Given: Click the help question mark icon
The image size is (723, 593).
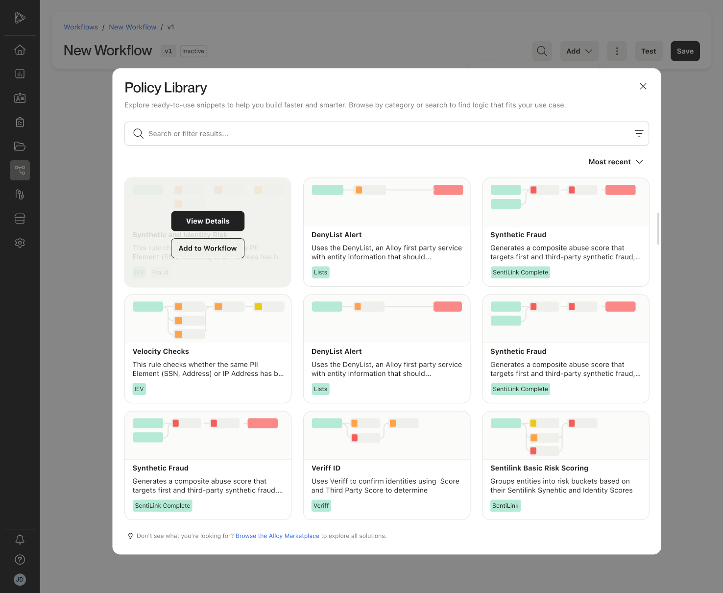Looking at the screenshot, I should pyautogui.click(x=20, y=560).
